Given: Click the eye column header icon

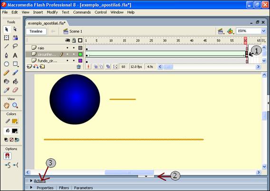Looking at the screenshot, I should (67, 40).
